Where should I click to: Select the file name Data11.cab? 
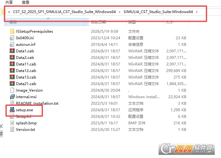pos(26,64)
